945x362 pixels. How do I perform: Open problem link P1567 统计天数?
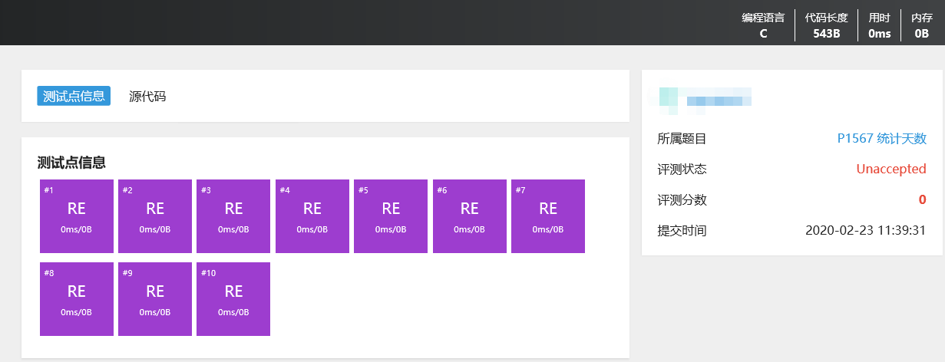click(881, 139)
